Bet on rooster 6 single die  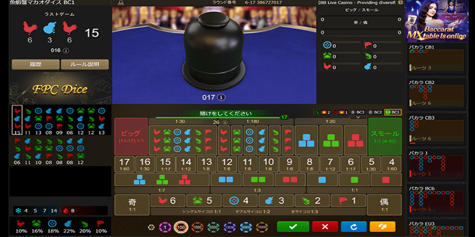click(168, 201)
